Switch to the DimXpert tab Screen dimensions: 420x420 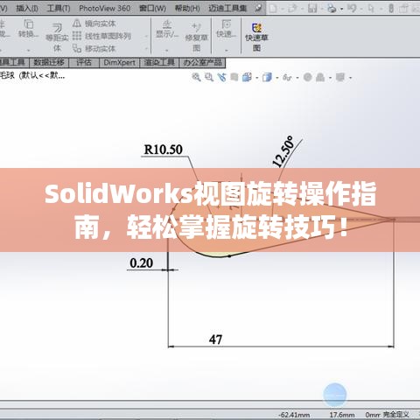coord(119,62)
